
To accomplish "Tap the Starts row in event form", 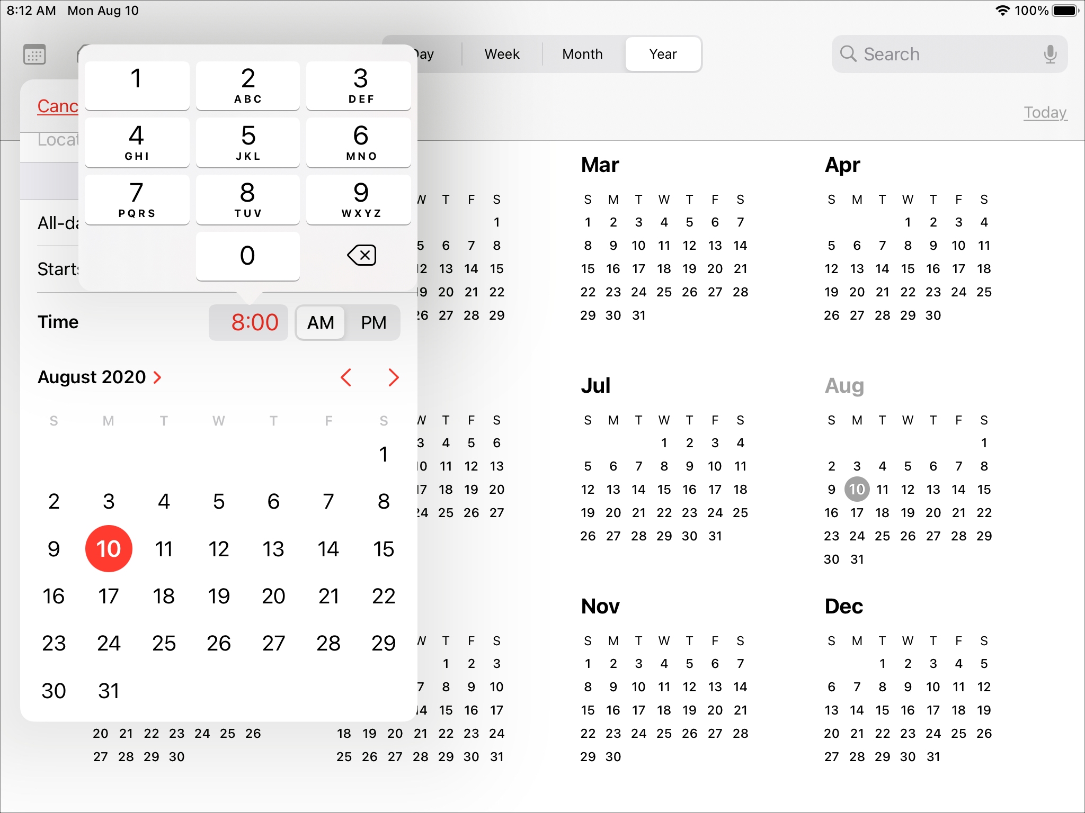I will pos(58,269).
